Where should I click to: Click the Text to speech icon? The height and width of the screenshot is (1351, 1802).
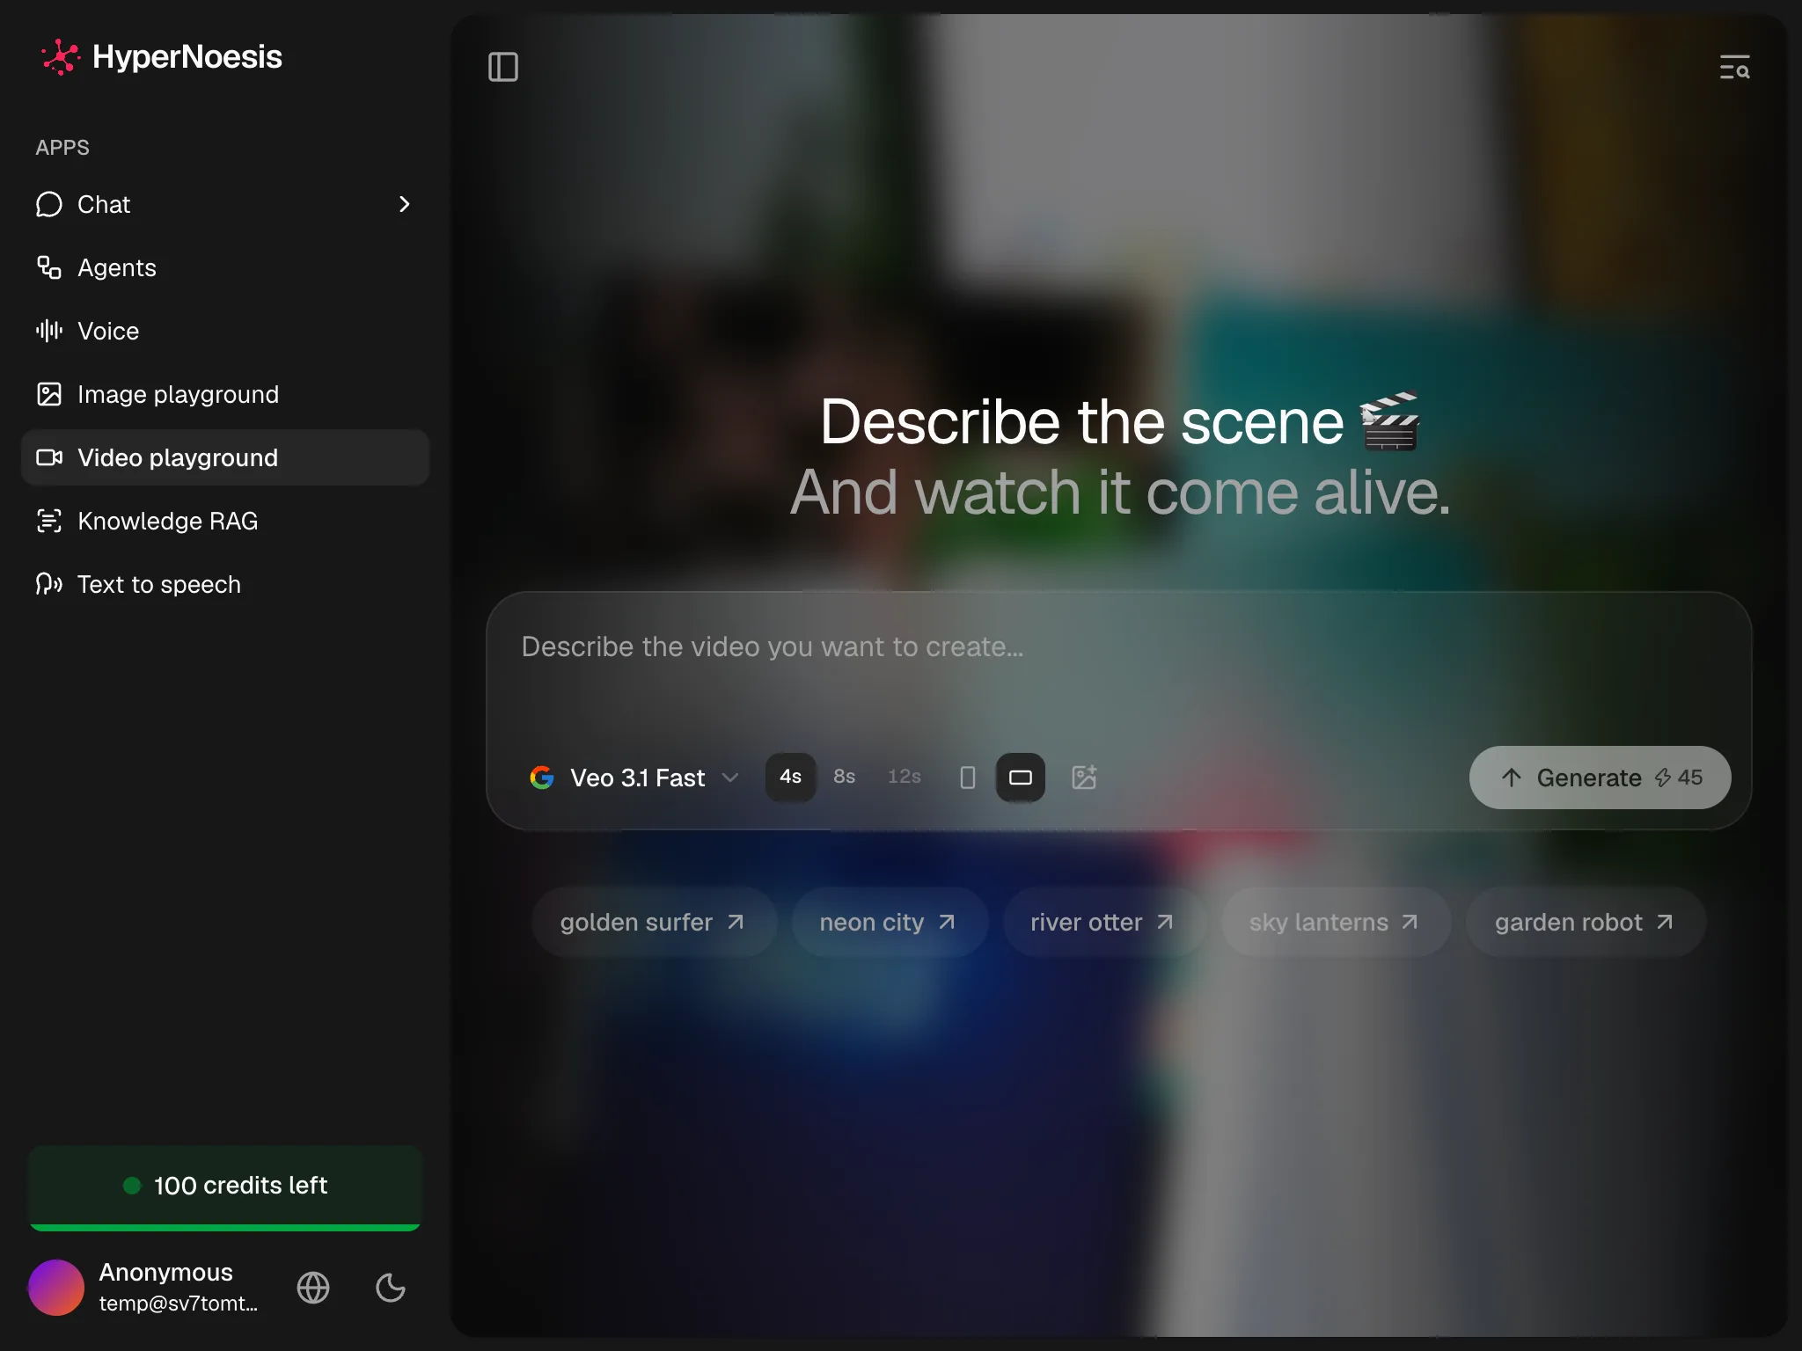(49, 584)
